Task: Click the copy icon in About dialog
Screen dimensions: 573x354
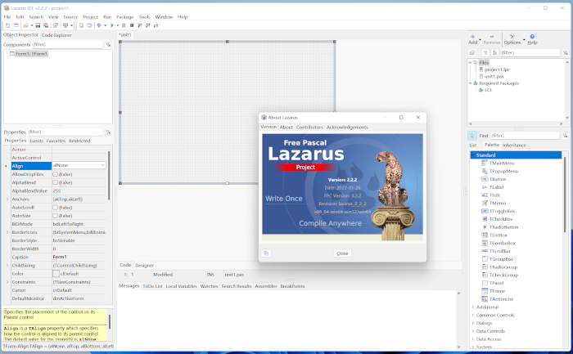Action: click(266, 253)
